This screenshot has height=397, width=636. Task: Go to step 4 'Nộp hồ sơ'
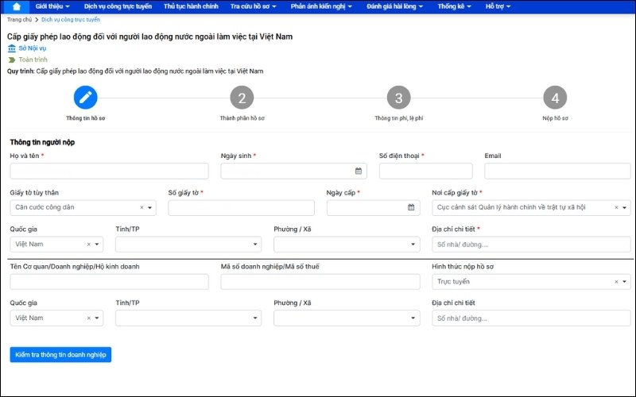555,98
